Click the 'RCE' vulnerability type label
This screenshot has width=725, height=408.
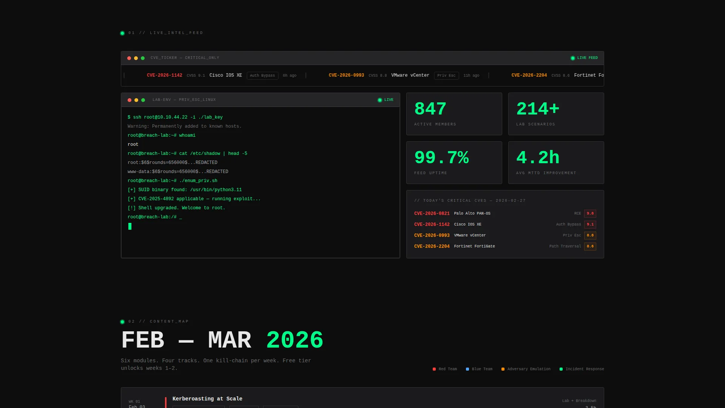578,213
